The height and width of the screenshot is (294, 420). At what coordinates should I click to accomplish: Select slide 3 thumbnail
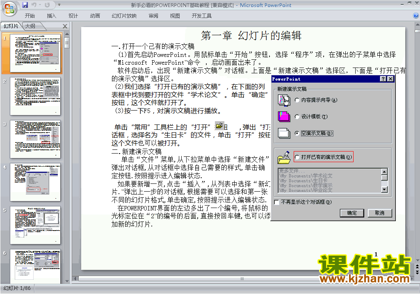point(35,139)
